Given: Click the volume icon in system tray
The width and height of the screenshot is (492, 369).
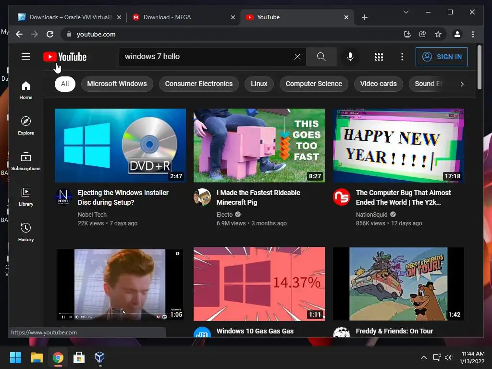Looking at the screenshot, I should pyautogui.click(x=448, y=357).
